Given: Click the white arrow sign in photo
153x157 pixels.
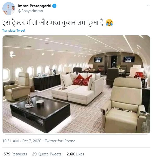Looking at the screenshot, I should coord(13,55).
